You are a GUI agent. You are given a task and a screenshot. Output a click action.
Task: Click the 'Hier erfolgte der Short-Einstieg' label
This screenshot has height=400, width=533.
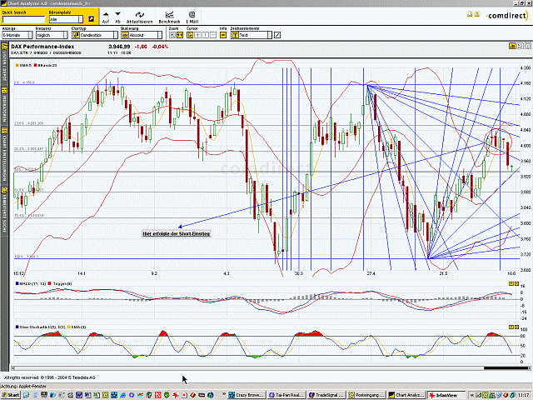tap(176, 233)
